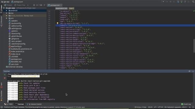The width and height of the screenshot is (195, 109).
Task: Close the package.json editor tab
Action: click(x=61, y=5)
